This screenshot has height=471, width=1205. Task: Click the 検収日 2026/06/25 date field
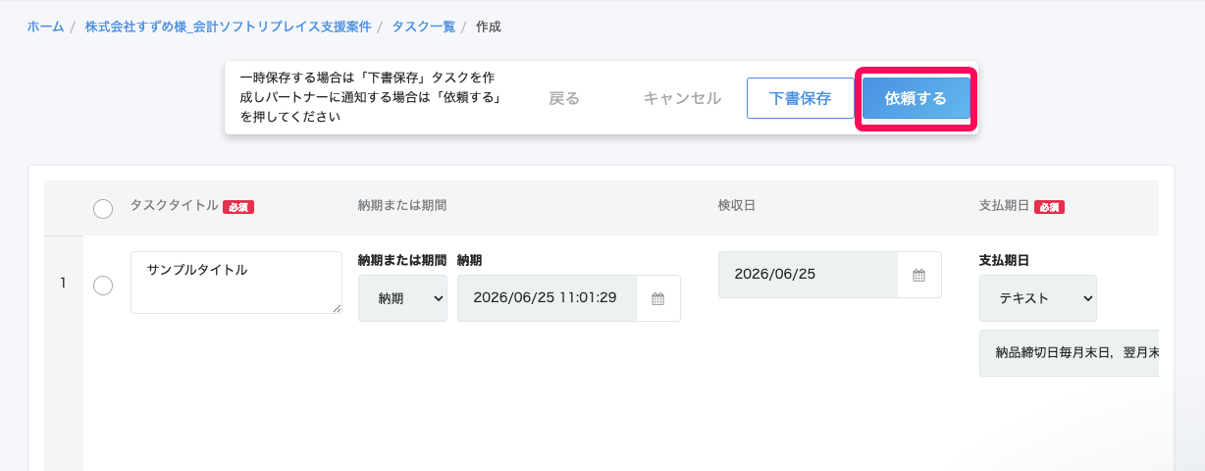[809, 275]
